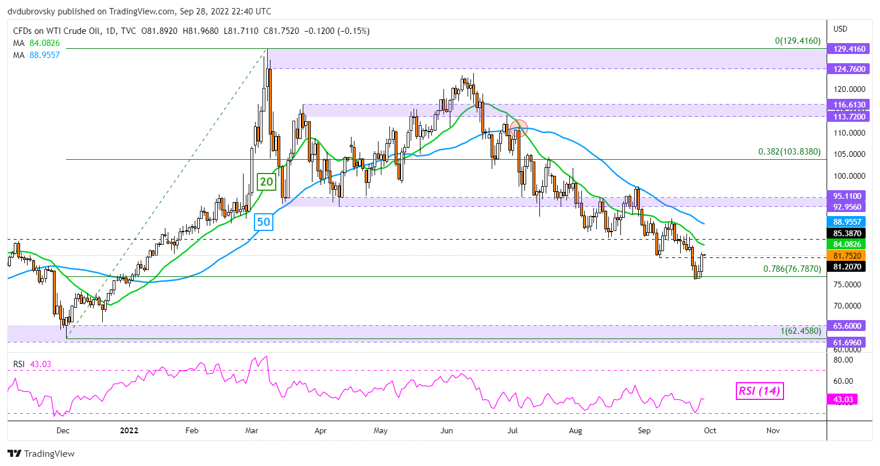Image resolution: width=880 pixels, height=466 pixels.
Task: Click the magenta 43.03 RSI value tag
Action: pos(842,399)
